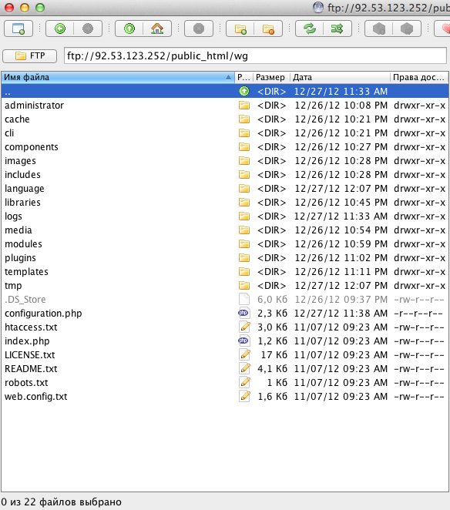This screenshot has width=450, height=510.
Task: Click the green up icon in '..' row
Action: (244, 92)
